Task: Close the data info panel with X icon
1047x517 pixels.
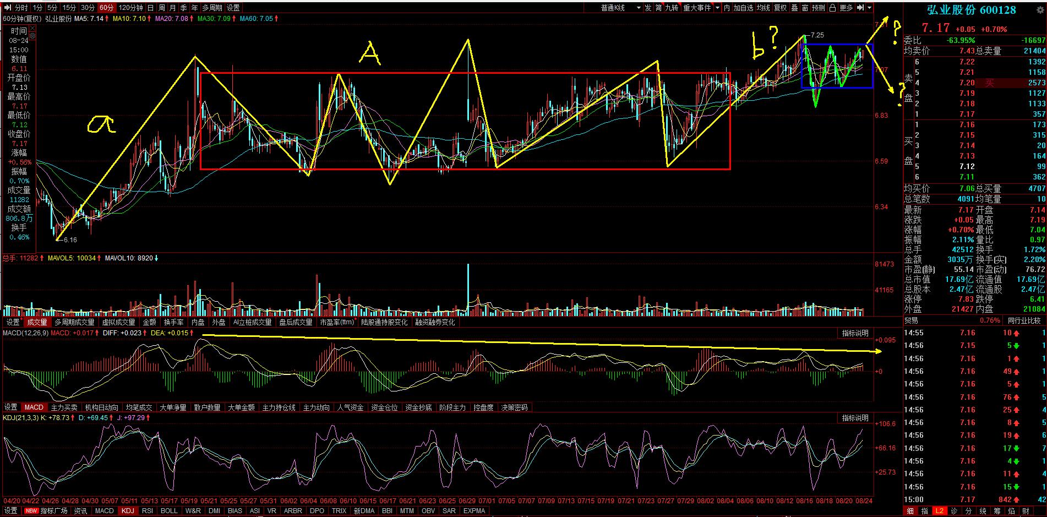Action: [32, 29]
